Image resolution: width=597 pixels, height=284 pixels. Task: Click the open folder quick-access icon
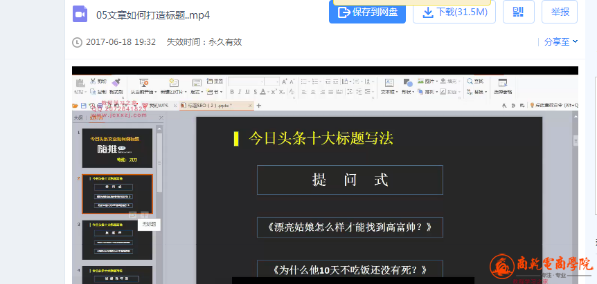tap(75, 106)
